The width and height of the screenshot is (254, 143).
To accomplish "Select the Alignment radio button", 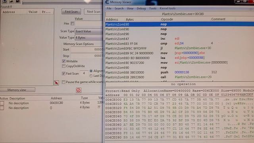I will coord(91,71).
